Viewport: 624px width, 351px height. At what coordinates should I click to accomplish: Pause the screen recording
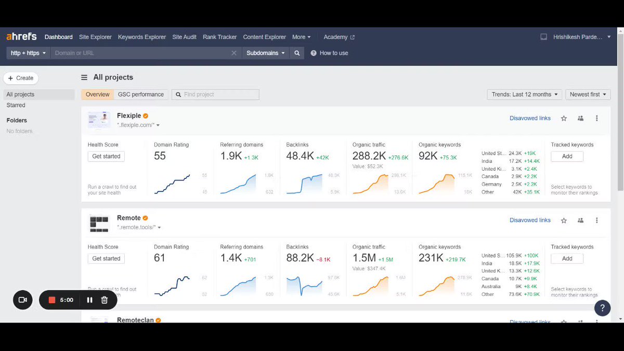(x=89, y=300)
